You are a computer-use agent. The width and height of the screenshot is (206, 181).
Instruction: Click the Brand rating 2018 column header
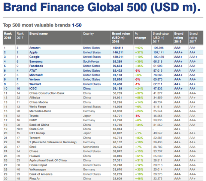point(179,38)
